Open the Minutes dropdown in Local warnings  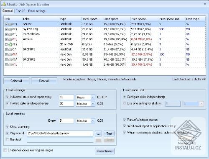tap(93, 121)
